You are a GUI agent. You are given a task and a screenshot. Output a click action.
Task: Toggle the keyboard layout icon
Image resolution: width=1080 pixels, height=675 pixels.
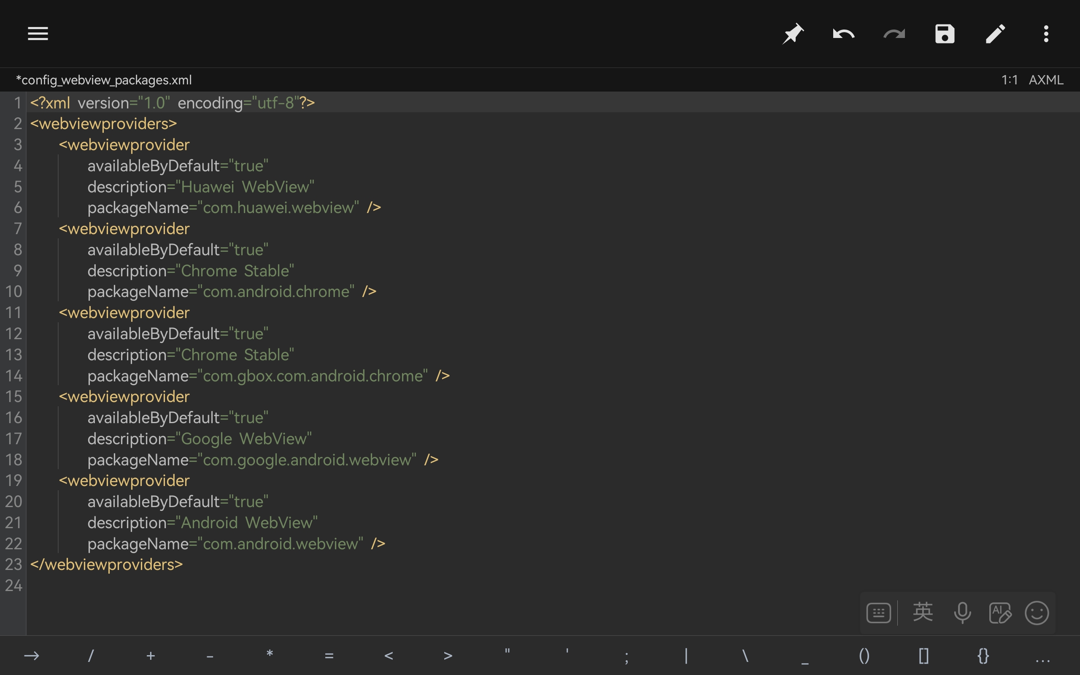(878, 613)
